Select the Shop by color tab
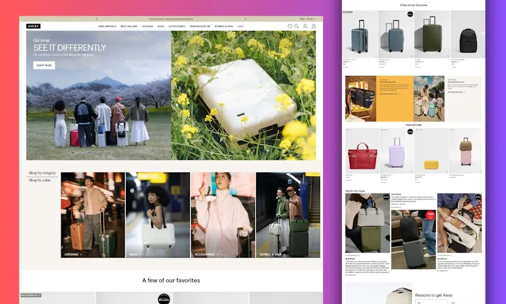Image resolution: width=506 pixels, height=304 pixels. pyautogui.click(x=39, y=180)
